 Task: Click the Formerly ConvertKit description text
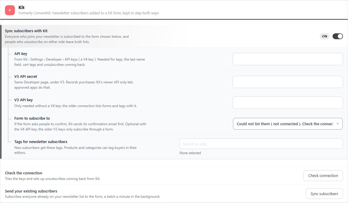click(88, 13)
